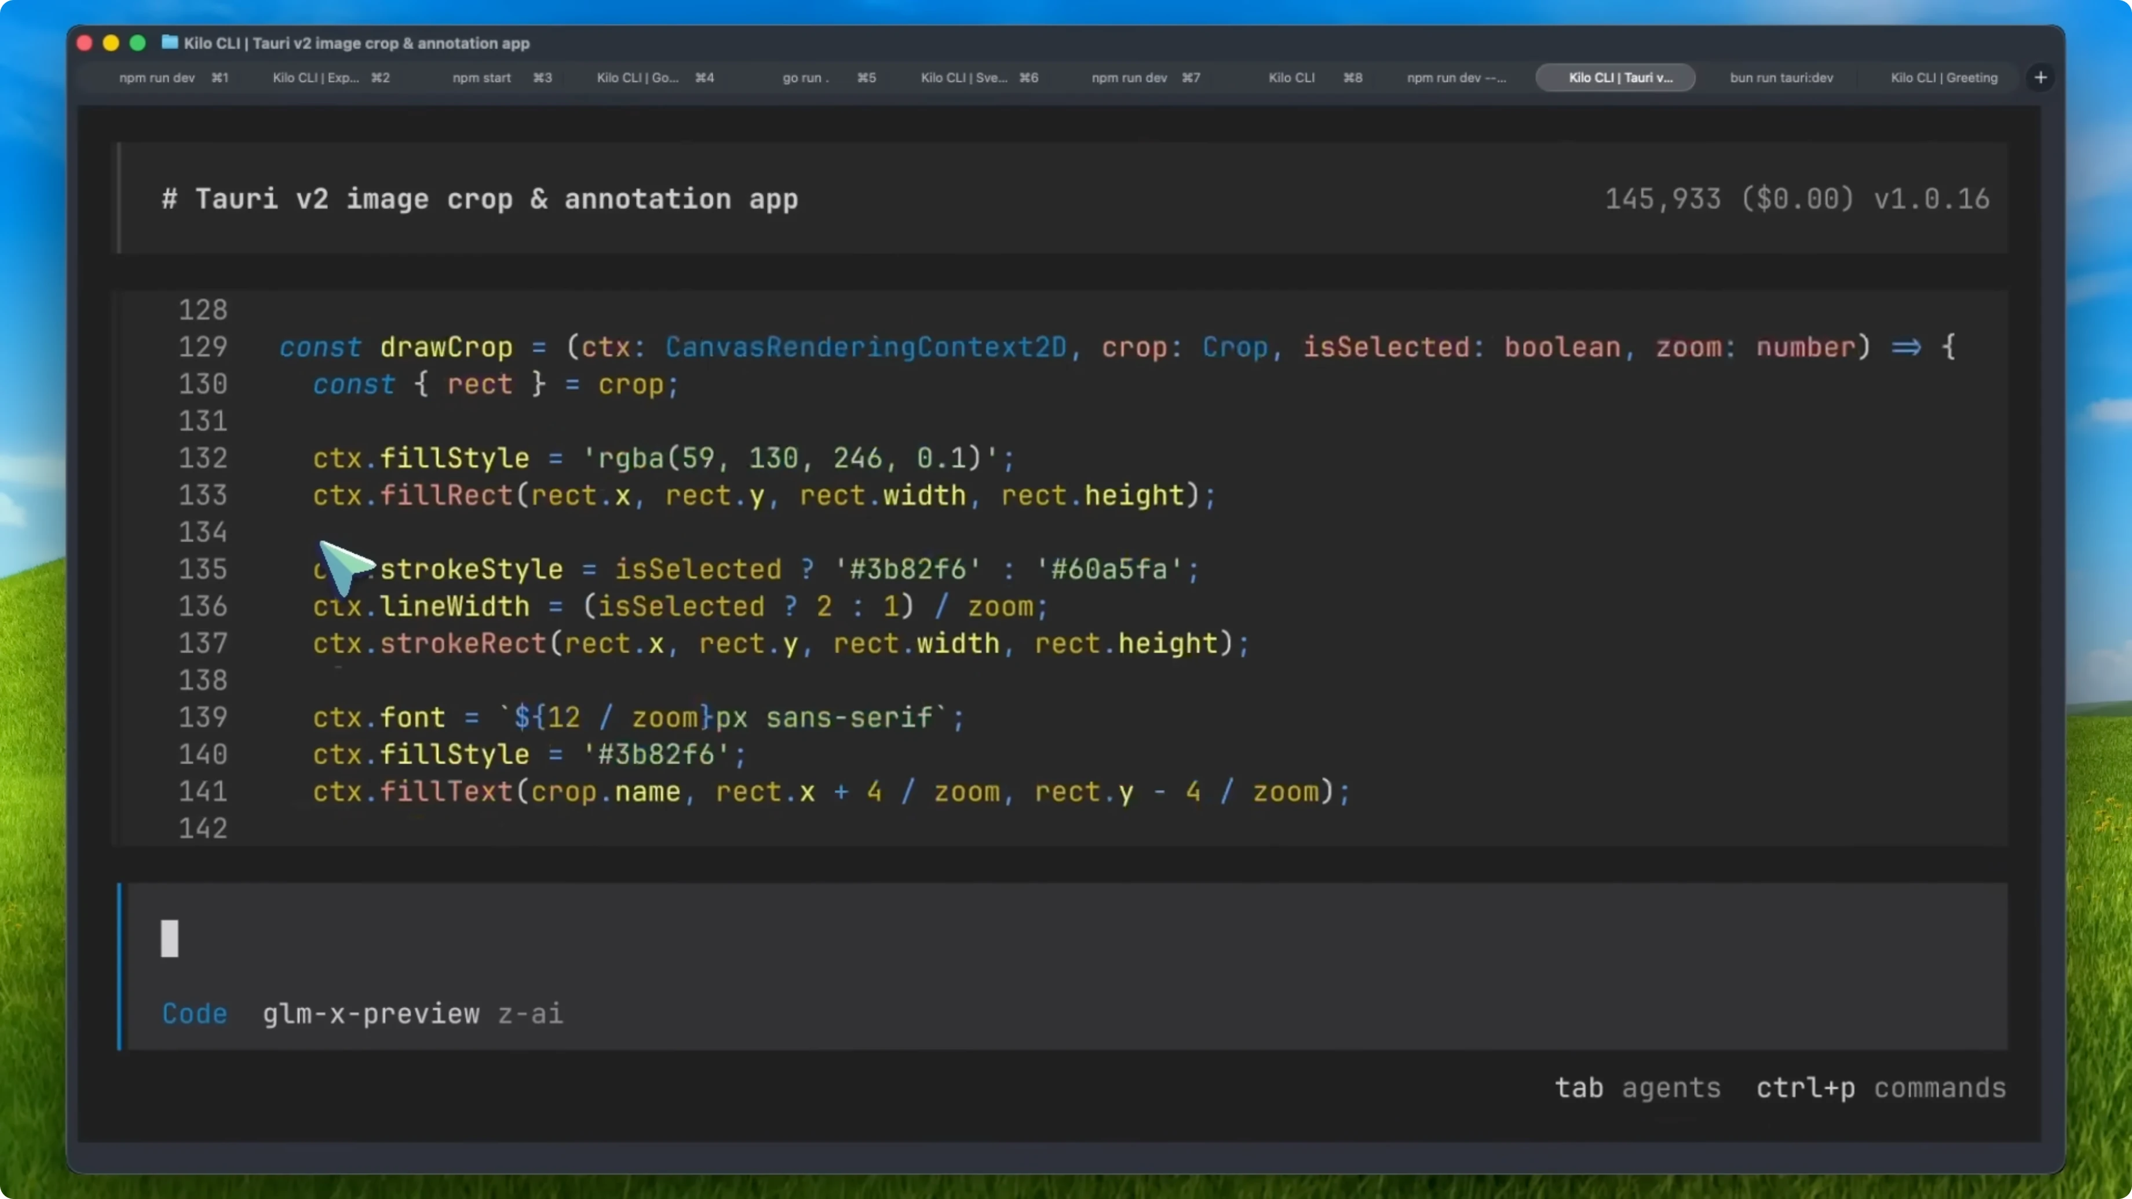Select the "Kilo CLI | Exp..." tab

pos(328,77)
